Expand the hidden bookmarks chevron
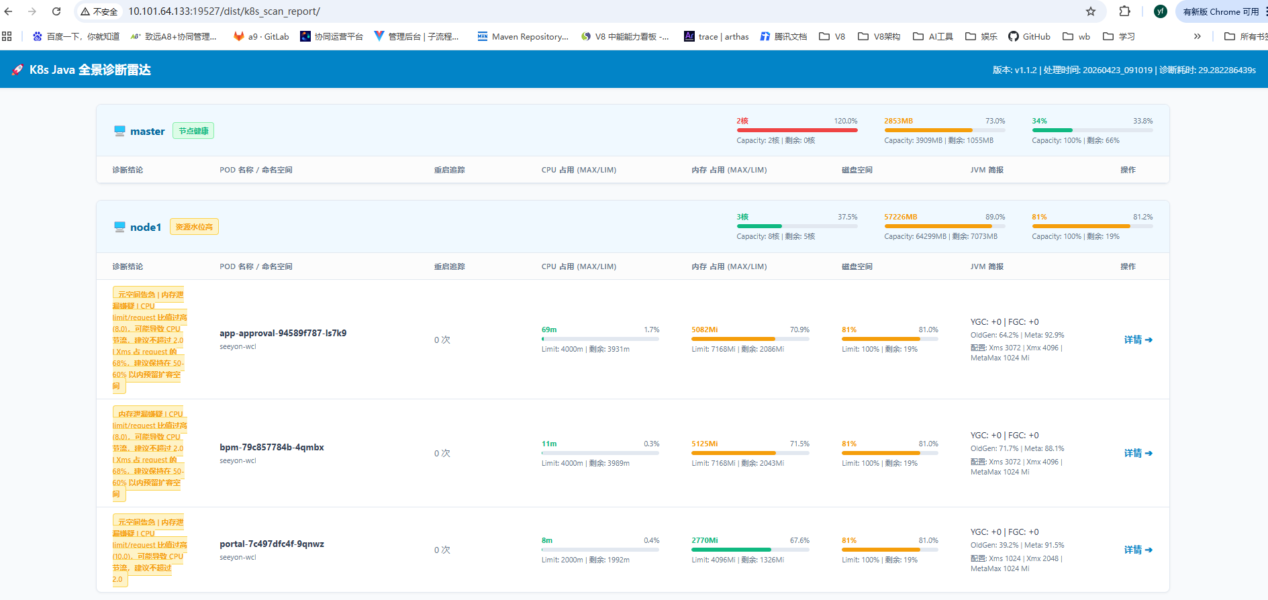Screen dimensions: 1268x600 [x=1197, y=36]
